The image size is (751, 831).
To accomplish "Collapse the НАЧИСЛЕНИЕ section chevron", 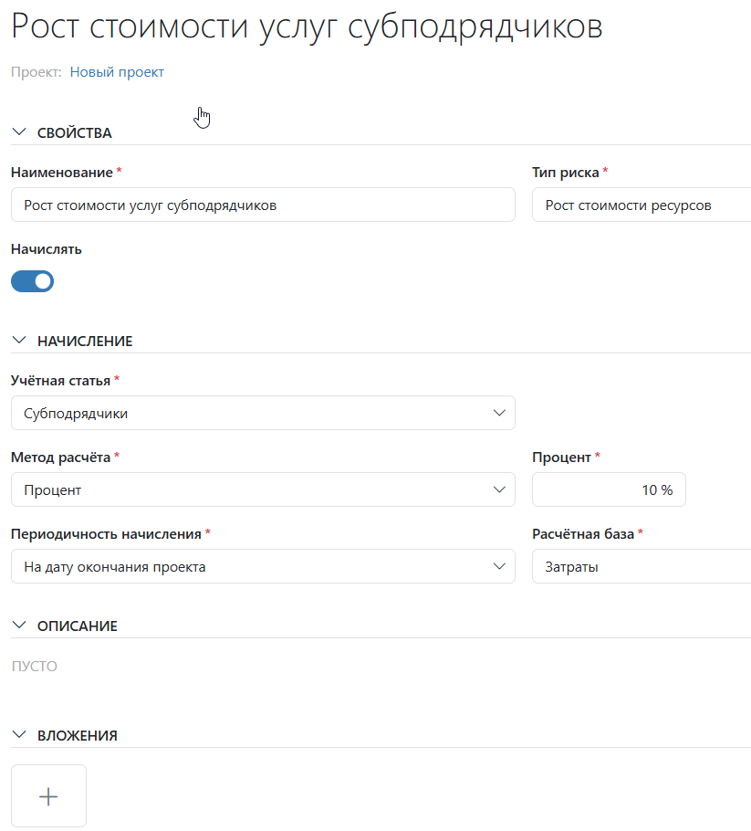I will [20, 341].
